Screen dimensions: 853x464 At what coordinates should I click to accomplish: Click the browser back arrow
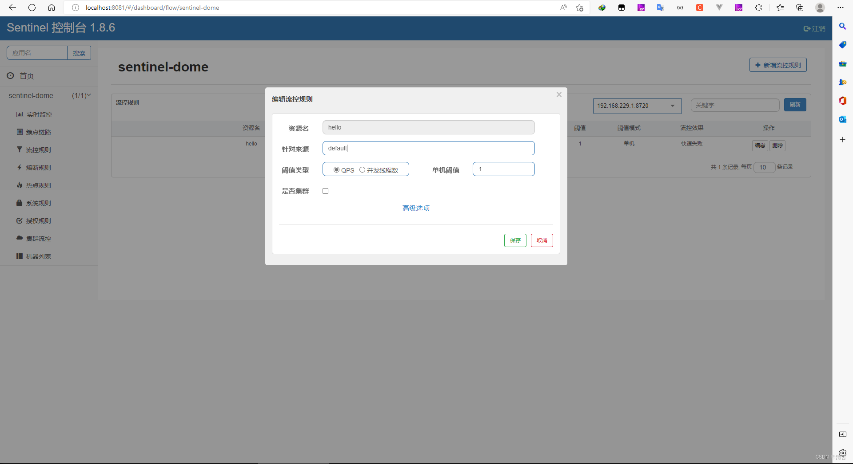(12, 8)
